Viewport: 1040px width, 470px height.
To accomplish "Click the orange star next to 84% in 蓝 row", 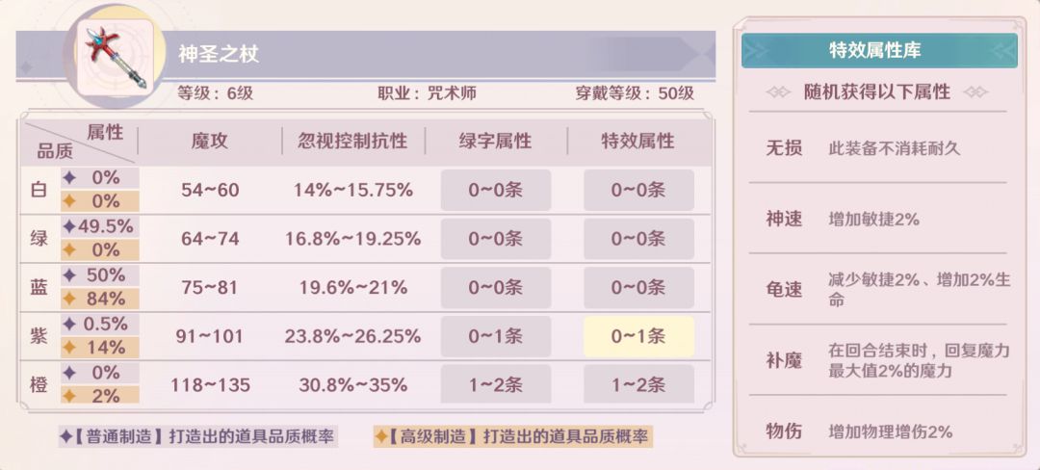I will [69, 299].
